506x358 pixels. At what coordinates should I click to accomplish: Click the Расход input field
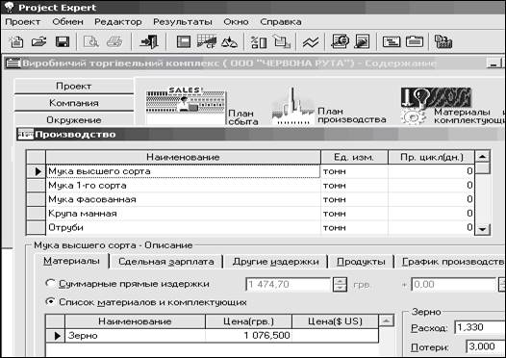(480, 327)
